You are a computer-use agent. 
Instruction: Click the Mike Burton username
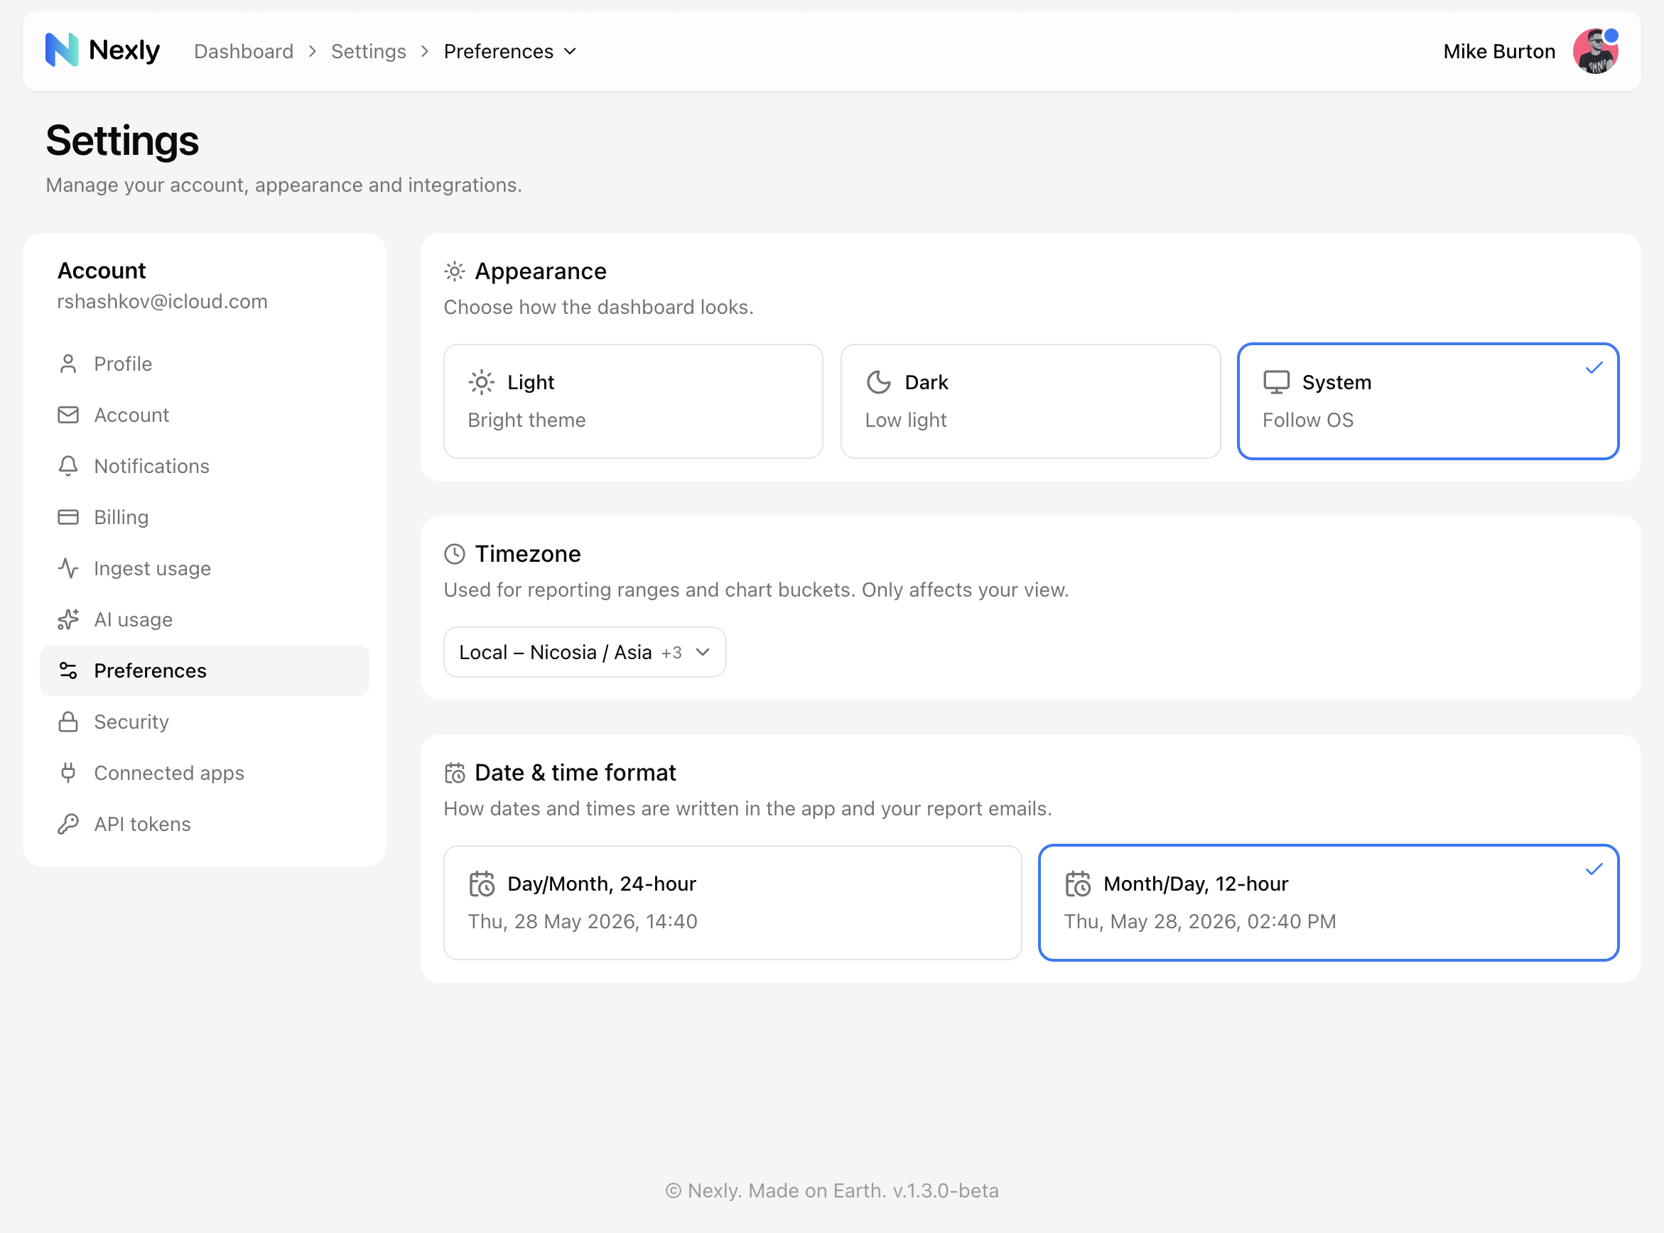[x=1499, y=52]
